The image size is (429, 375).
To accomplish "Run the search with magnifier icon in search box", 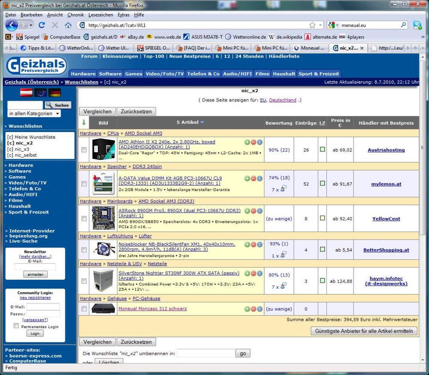I will point(403,25).
